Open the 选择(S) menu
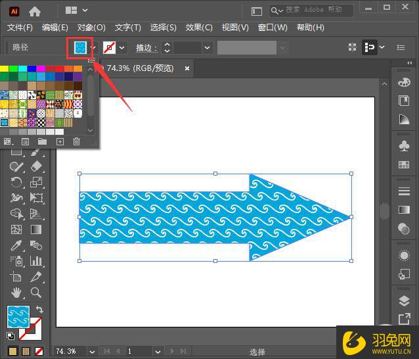 pyautogui.click(x=164, y=27)
